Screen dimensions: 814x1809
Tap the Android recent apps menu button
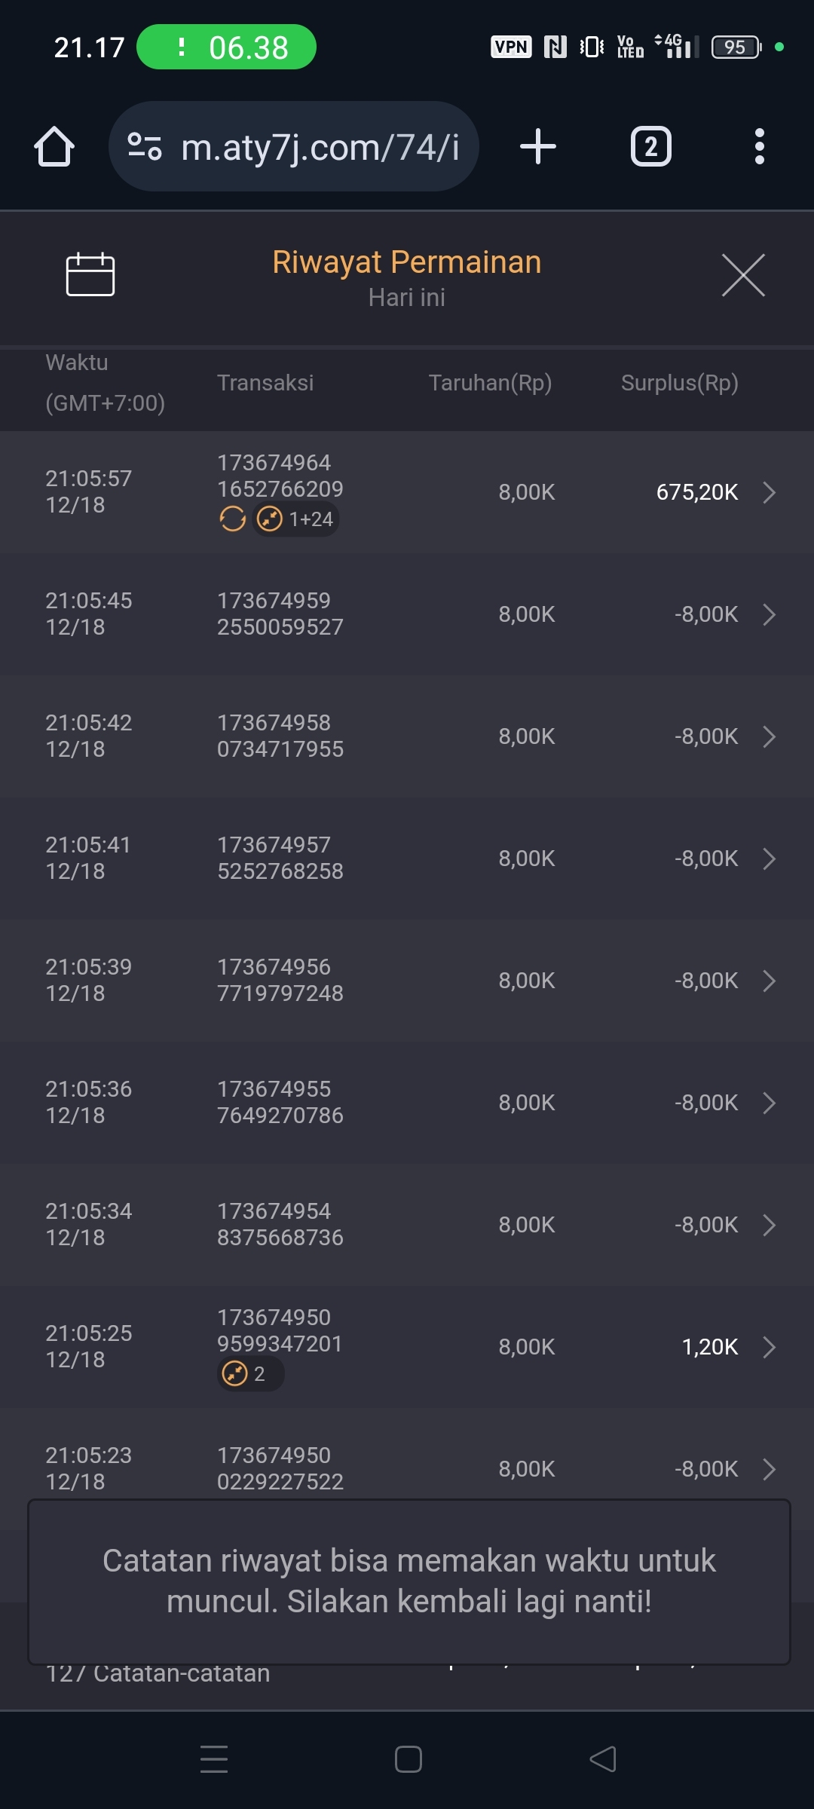pos(214,1759)
